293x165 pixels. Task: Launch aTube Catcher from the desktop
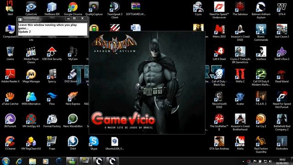click(10, 97)
